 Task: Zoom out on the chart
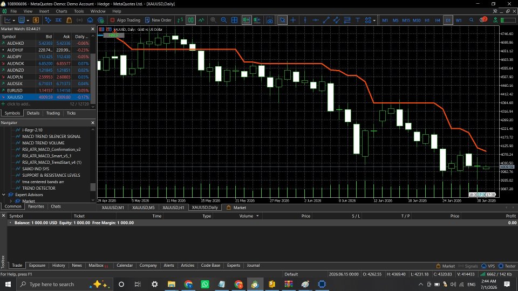click(x=223, y=20)
